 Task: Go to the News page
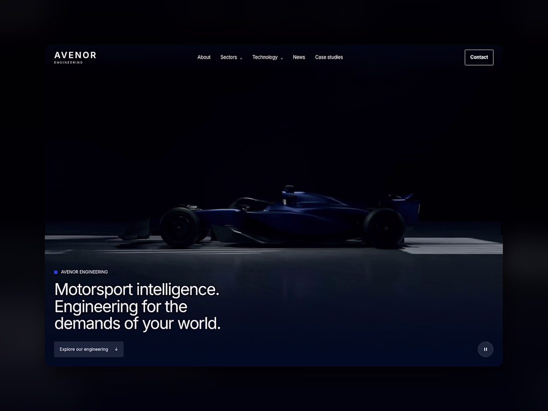(299, 57)
